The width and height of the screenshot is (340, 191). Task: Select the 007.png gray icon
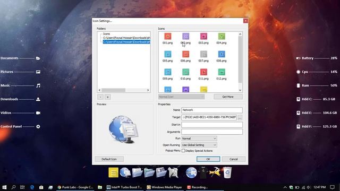203,54
